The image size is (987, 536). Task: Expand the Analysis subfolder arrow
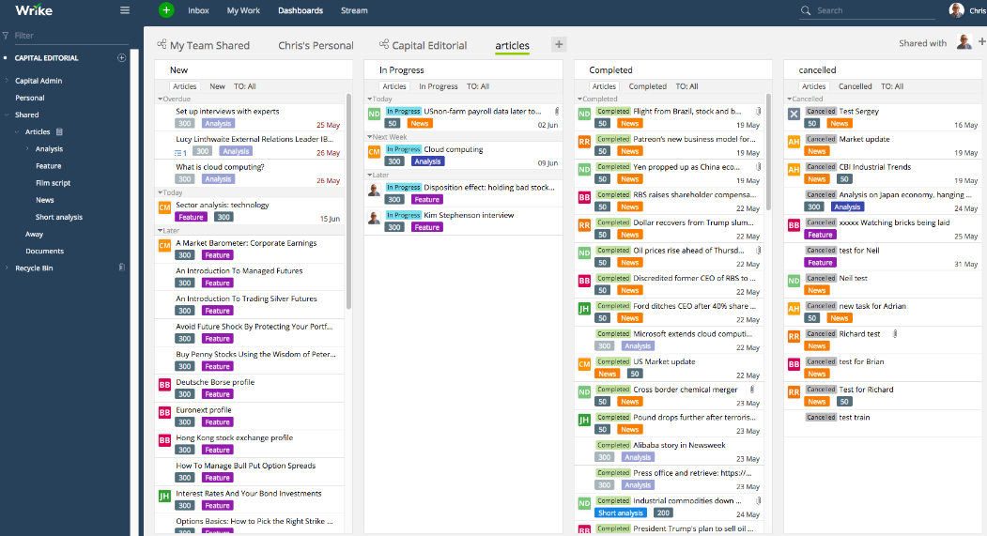click(x=27, y=148)
